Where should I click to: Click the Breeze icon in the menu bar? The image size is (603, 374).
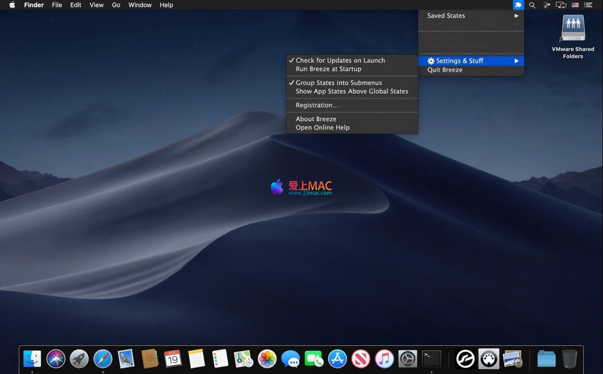tap(518, 5)
